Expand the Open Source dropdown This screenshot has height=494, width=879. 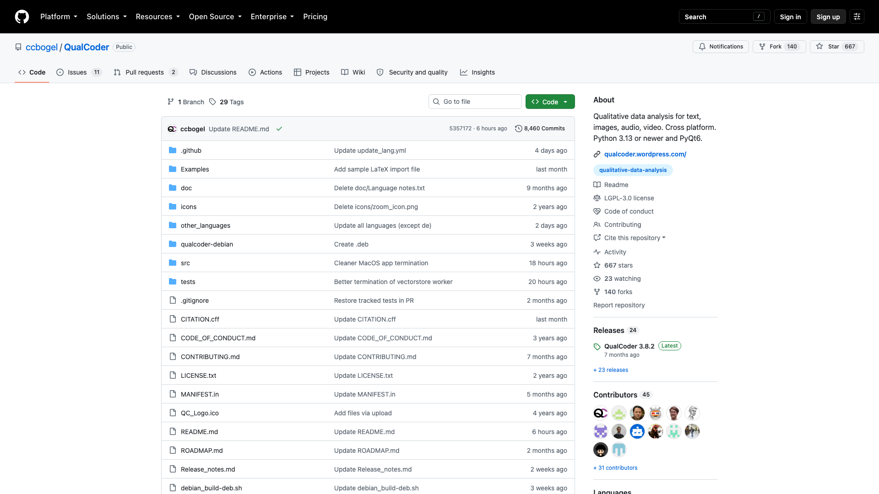point(215,16)
